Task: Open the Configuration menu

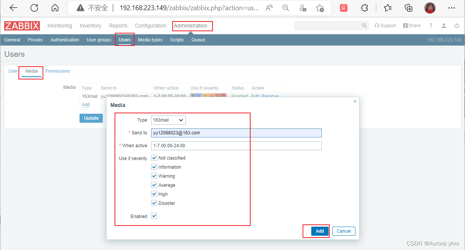Action: (150, 26)
